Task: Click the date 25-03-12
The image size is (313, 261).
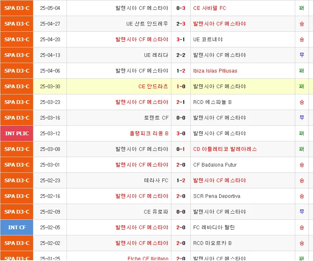Action: click(x=50, y=134)
